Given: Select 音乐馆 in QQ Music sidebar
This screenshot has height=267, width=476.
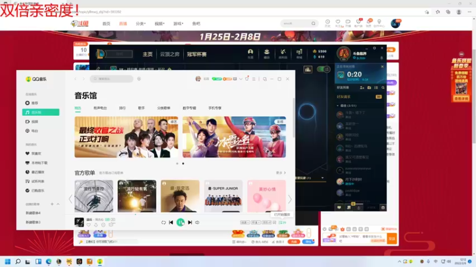Looking at the screenshot, I should 40,112.
